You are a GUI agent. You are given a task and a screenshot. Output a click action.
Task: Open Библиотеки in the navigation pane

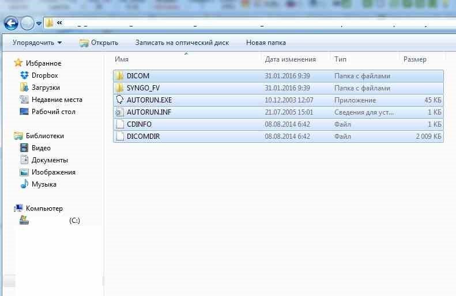(45, 136)
